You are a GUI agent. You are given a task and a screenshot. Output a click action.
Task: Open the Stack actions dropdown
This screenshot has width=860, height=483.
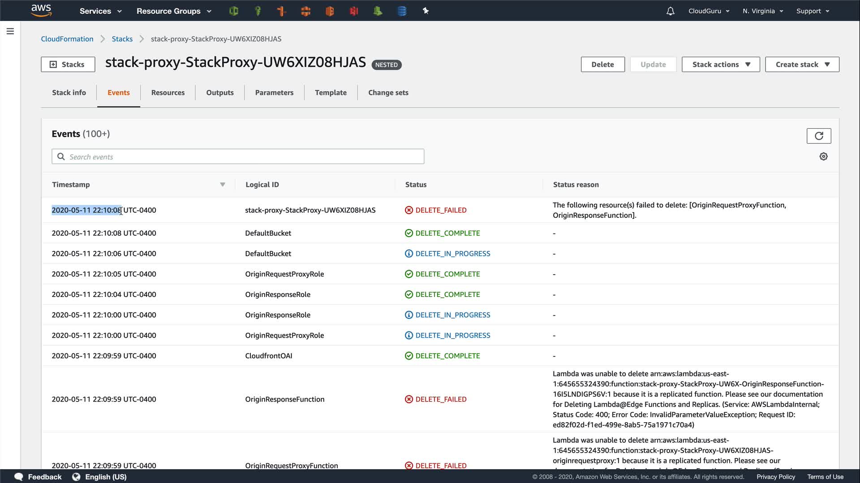(720, 64)
